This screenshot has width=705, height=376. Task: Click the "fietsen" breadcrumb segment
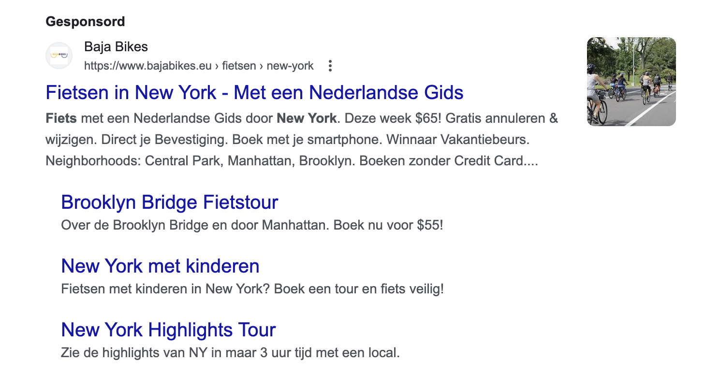coord(239,66)
